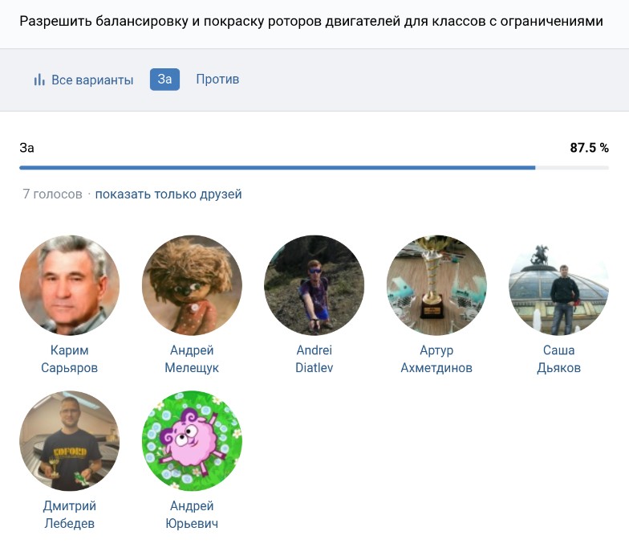The image size is (629, 548).
Task: Click the bar chart icon beside Все варианты
Action: (x=39, y=80)
